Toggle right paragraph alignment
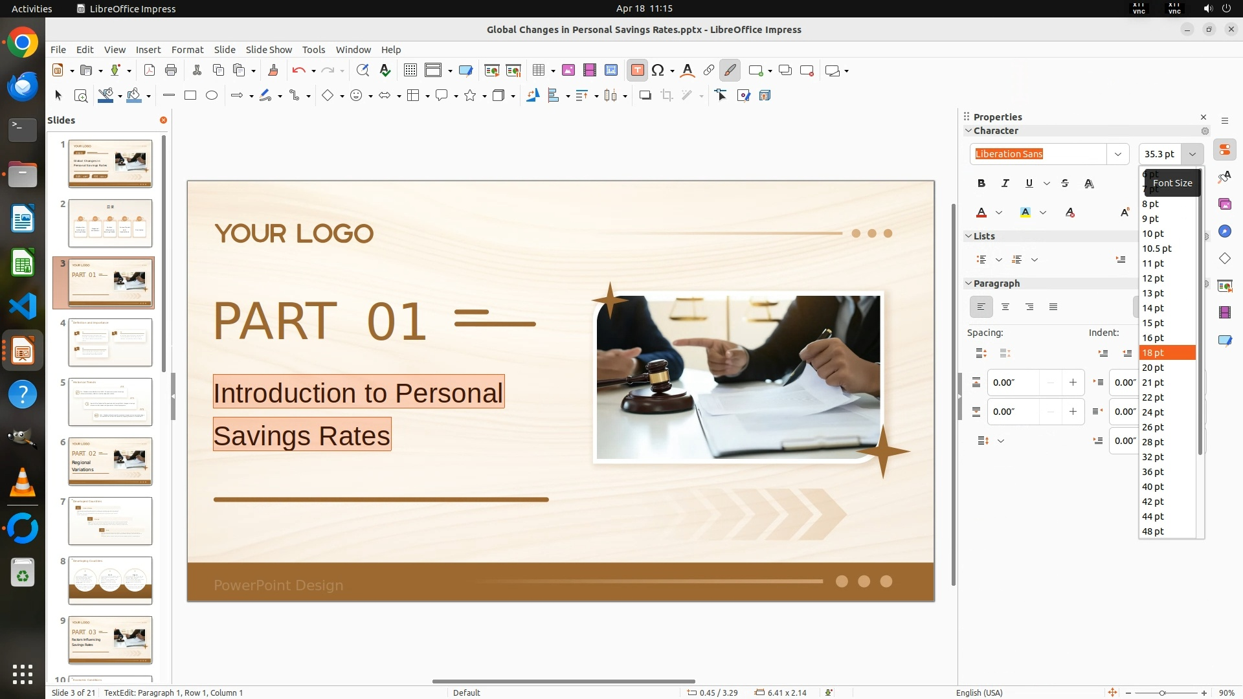 pyautogui.click(x=1029, y=307)
